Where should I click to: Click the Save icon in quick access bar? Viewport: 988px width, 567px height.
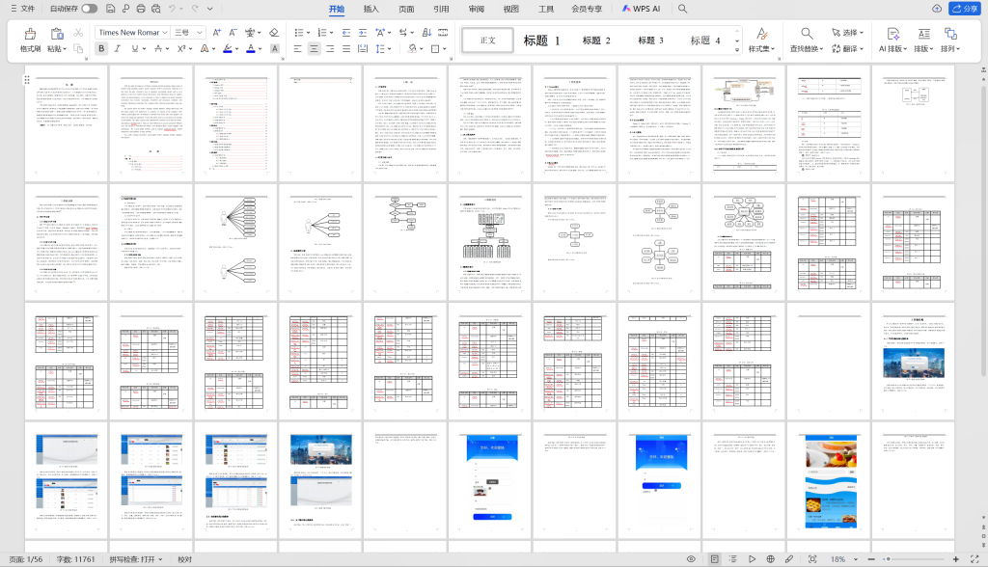coord(110,9)
